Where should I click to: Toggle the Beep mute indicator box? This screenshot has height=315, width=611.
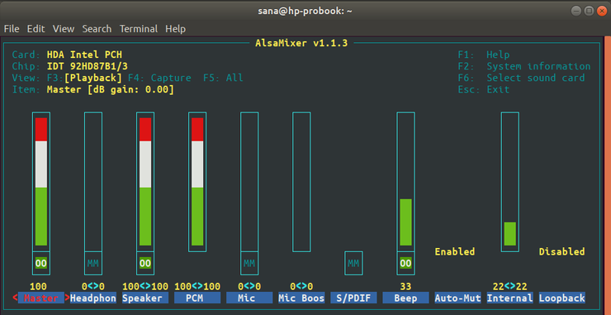pos(405,263)
